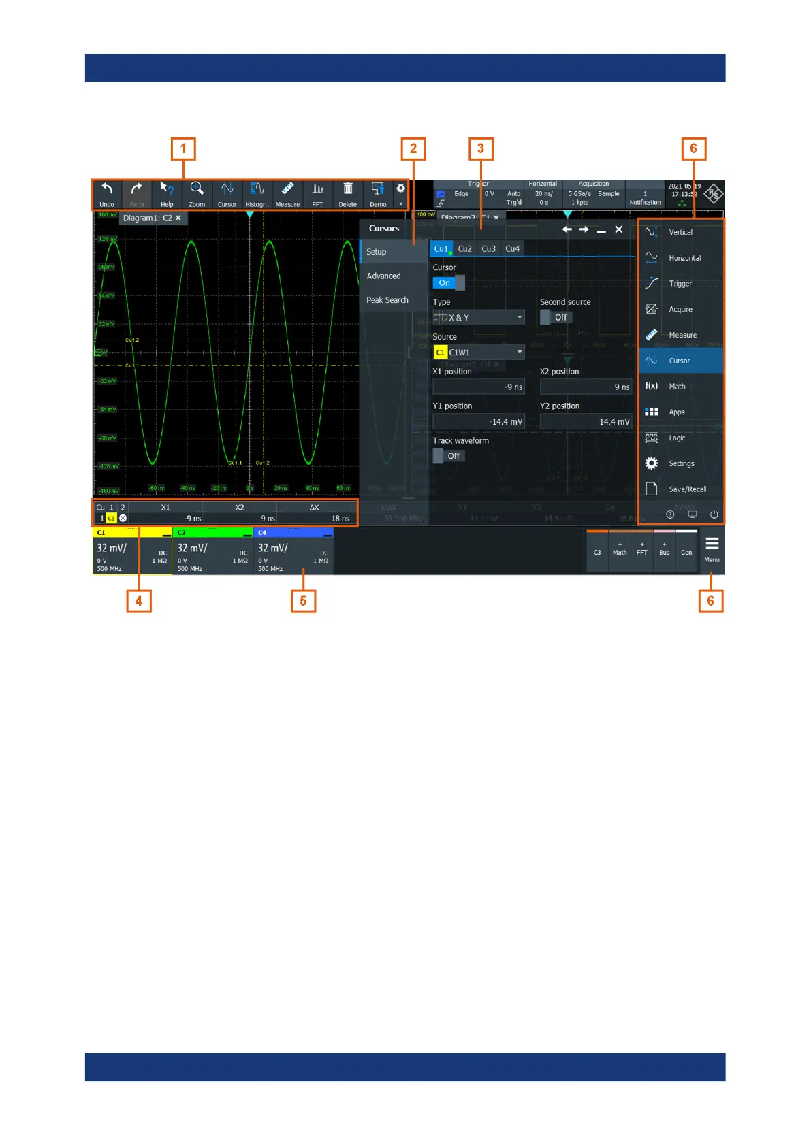Activate the Help pointer tool
811x1146 pixels.
(x=167, y=195)
